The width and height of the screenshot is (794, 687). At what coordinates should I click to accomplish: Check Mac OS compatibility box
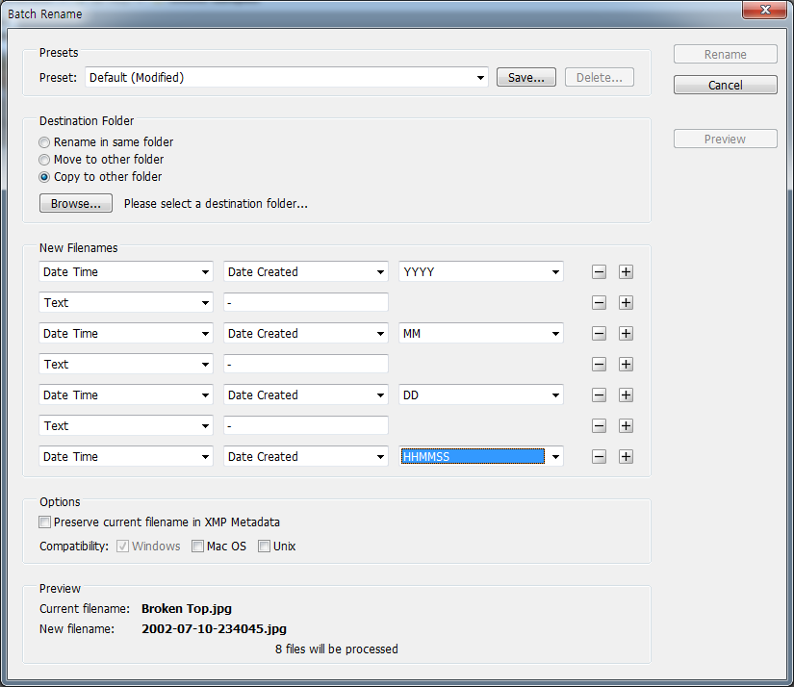[x=198, y=547]
